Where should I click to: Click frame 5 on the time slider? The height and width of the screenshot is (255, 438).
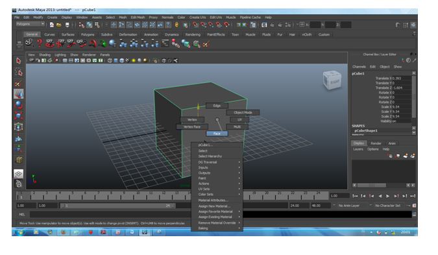pyautogui.click(x=72, y=195)
